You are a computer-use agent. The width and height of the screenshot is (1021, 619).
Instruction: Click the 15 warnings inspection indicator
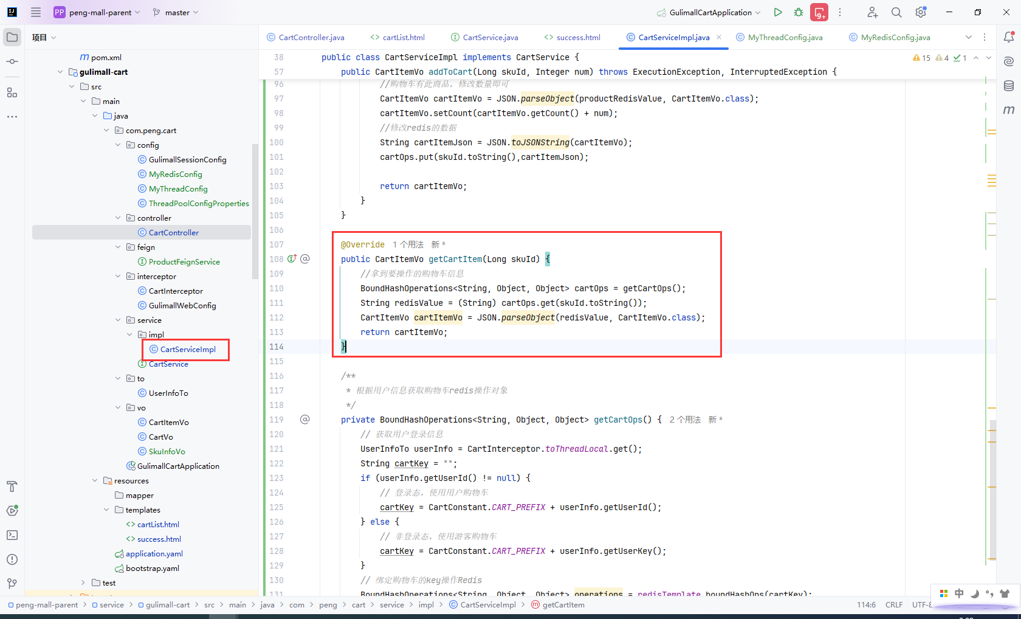[921, 58]
